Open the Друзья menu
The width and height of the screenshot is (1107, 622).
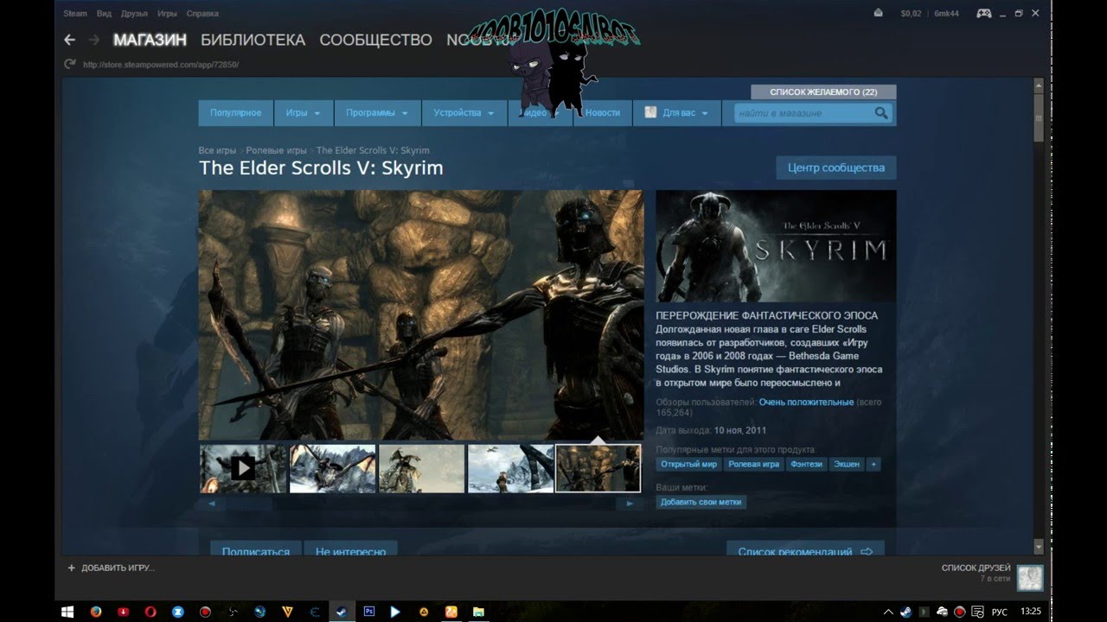[x=134, y=14]
